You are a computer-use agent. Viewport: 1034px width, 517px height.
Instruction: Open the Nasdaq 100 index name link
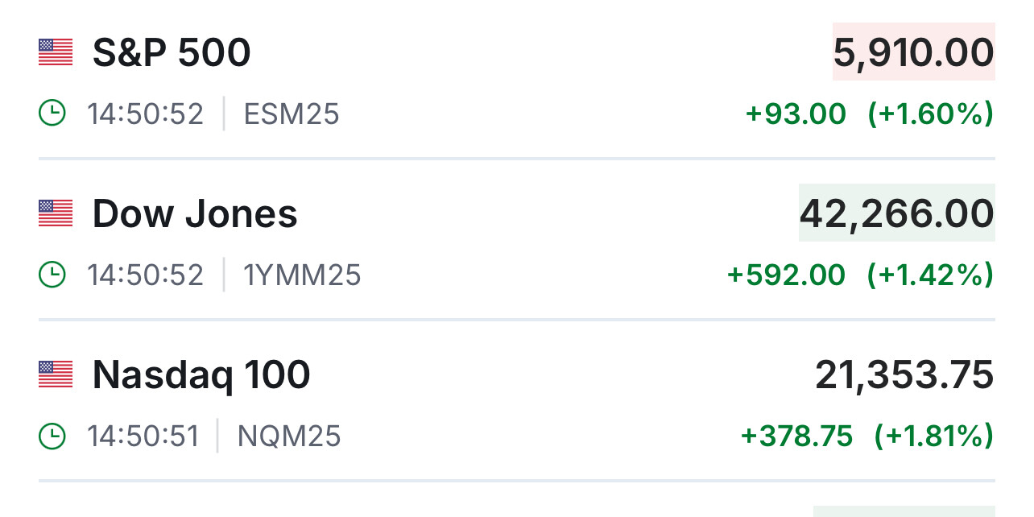tap(201, 374)
